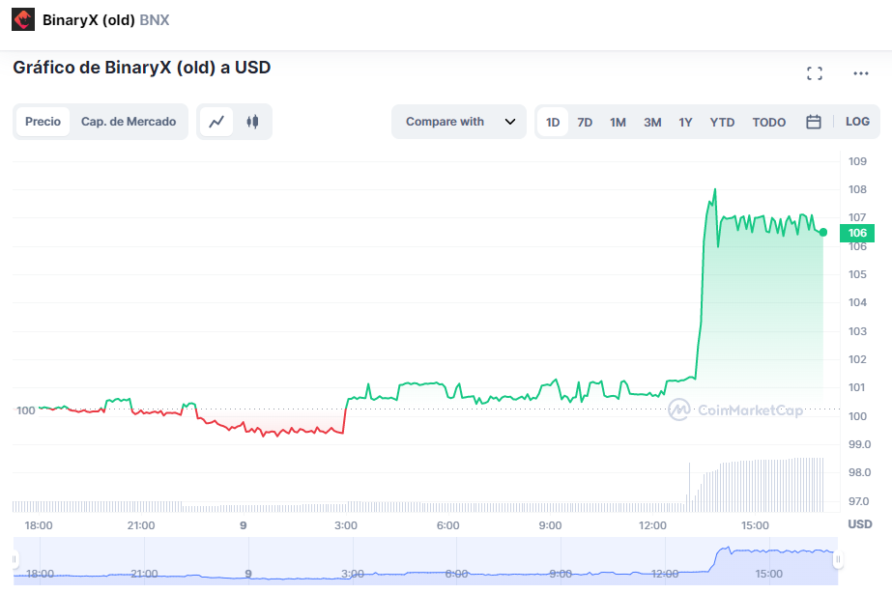Click the CoinMarketCap watermark logo
This screenshot has height=593, width=892.
tap(735, 409)
